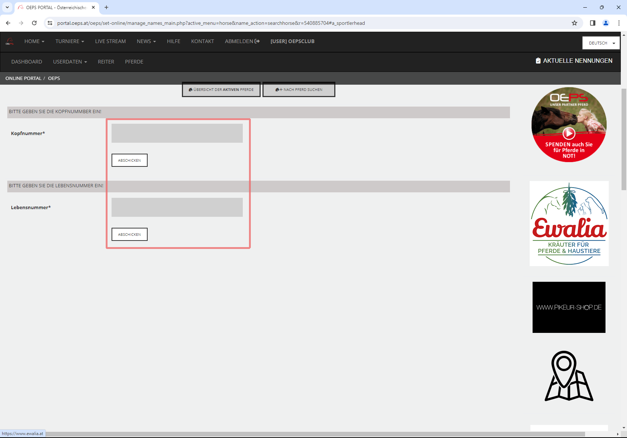The height and width of the screenshot is (438, 627).
Task: Click the map location pin icon
Action: tap(569, 376)
